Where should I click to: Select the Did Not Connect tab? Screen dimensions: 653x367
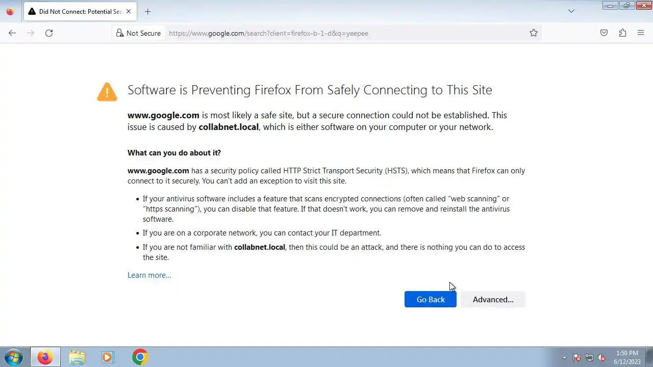point(77,11)
